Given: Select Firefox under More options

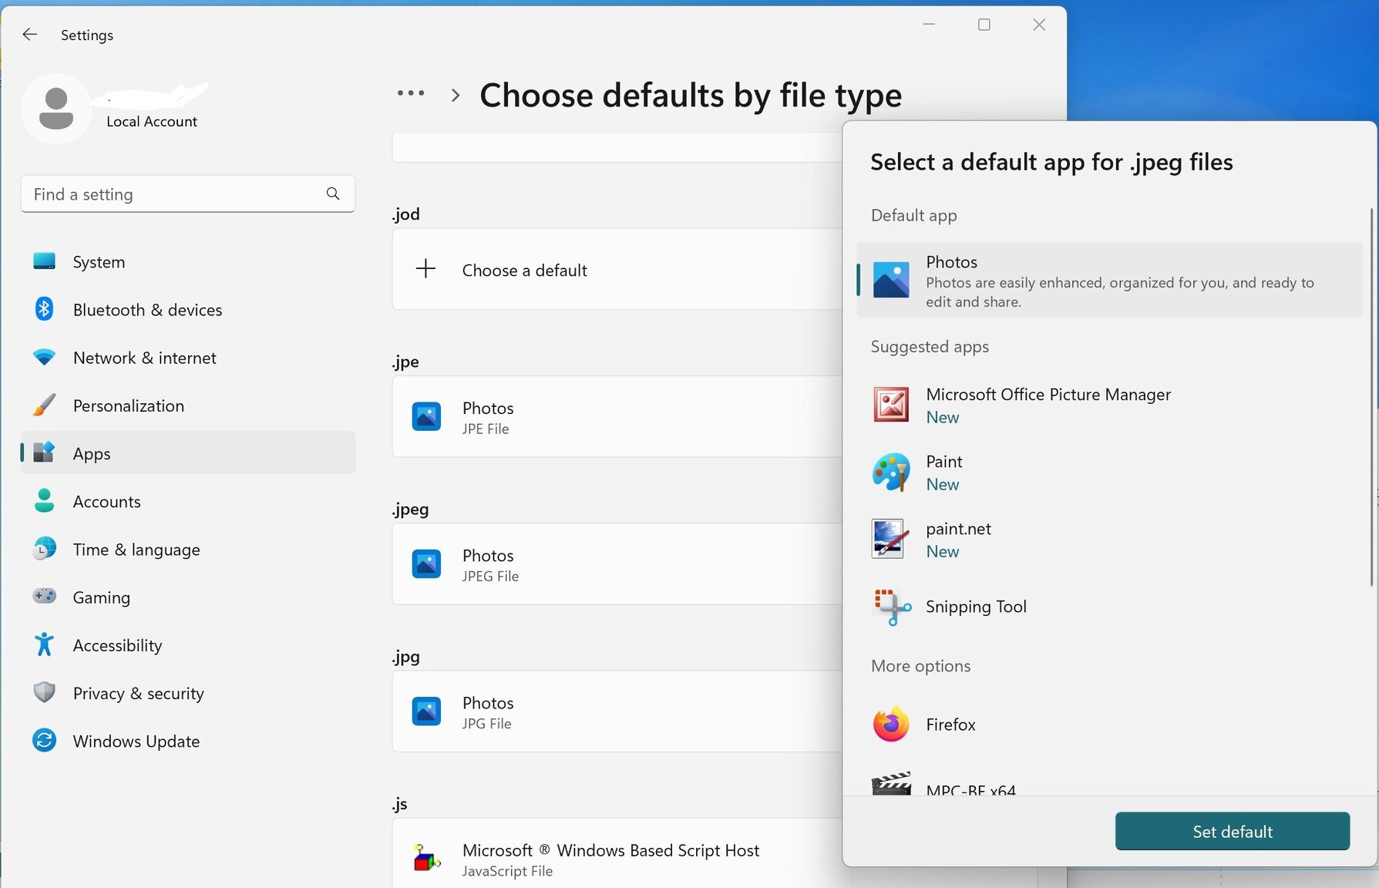Looking at the screenshot, I should click(1109, 724).
